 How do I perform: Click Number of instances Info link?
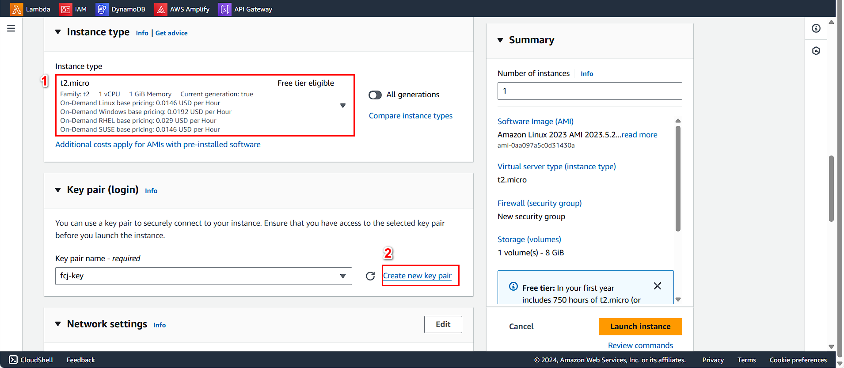tap(587, 74)
